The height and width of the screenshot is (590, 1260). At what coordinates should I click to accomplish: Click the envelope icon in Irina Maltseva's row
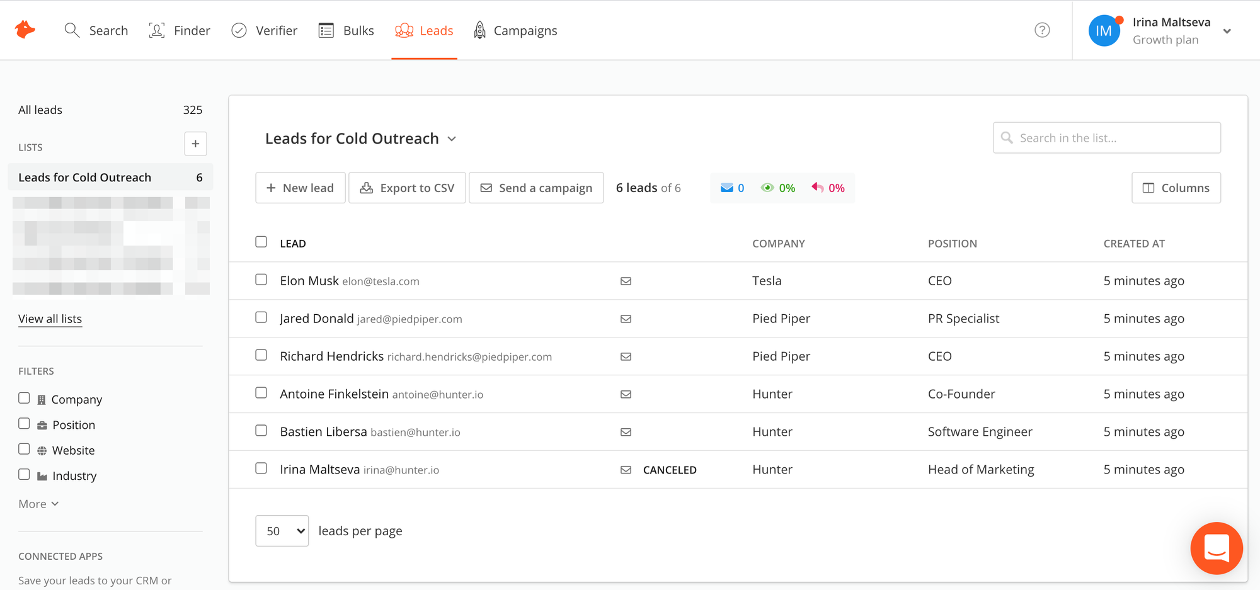pyautogui.click(x=626, y=470)
